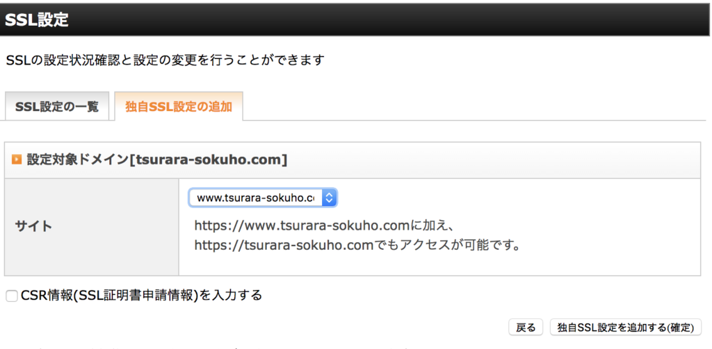Screen dimensions: 712x349
Task: Click the SSL設定 page title text
Action: (x=38, y=19)
